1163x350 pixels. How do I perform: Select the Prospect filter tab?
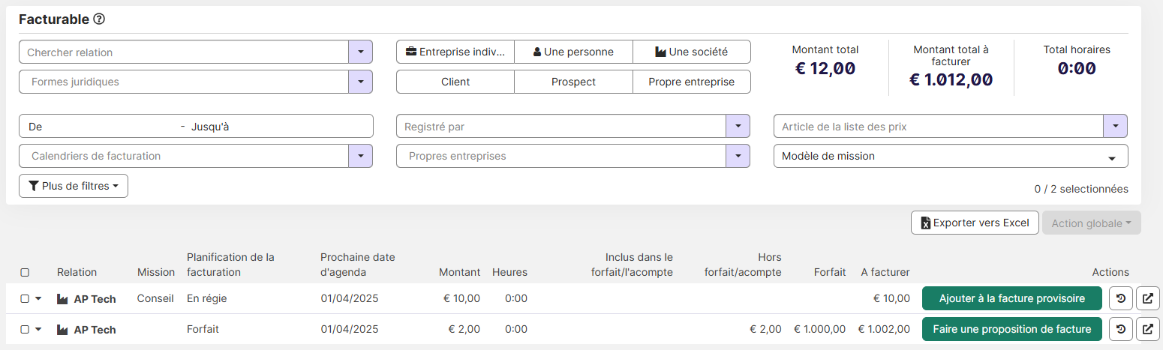(573, 82)
